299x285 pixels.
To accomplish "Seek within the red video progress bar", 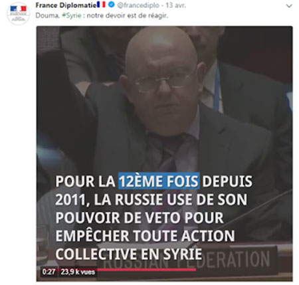I will (x=146, y=270).
